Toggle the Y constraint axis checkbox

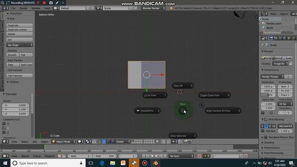4,128
